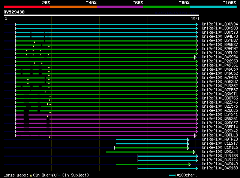Select the UniRef100_P49362 label

[220, 86]
